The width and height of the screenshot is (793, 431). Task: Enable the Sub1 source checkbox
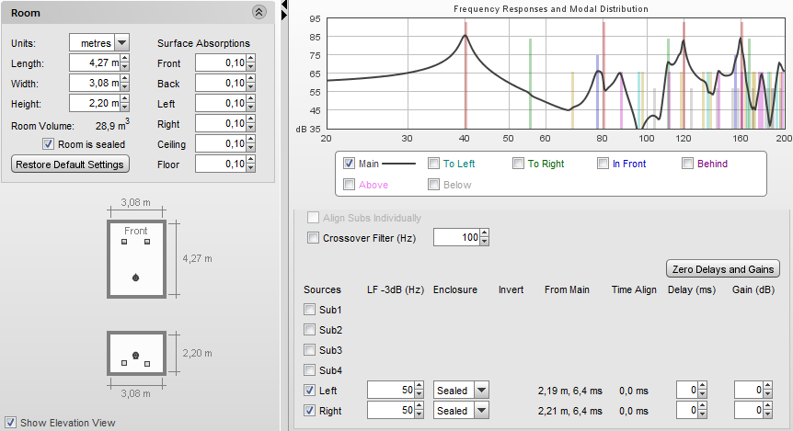pos(310,311)
